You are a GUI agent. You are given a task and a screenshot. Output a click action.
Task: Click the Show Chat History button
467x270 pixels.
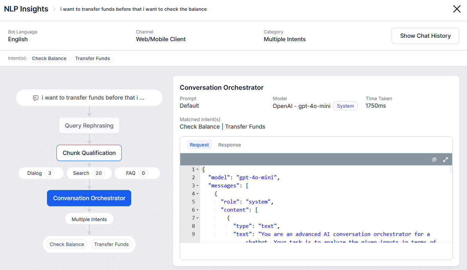(425, 36)
